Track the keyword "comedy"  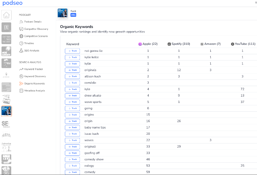click(73, 172)
